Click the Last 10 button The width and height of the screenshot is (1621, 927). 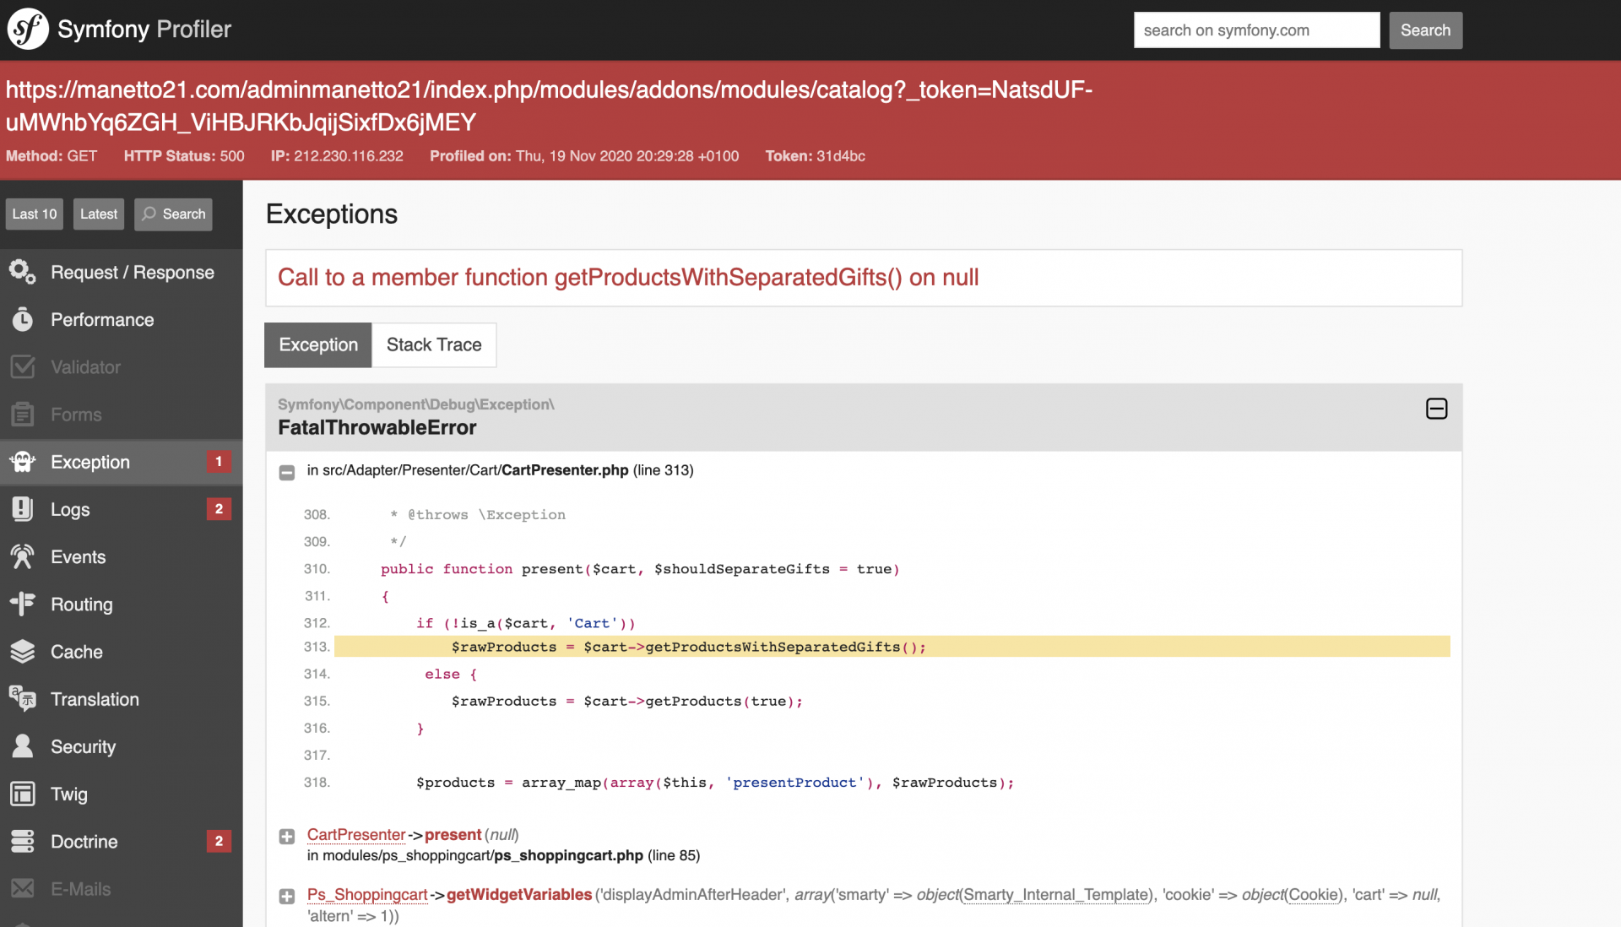pyautogui.click(x=35, y=214)
